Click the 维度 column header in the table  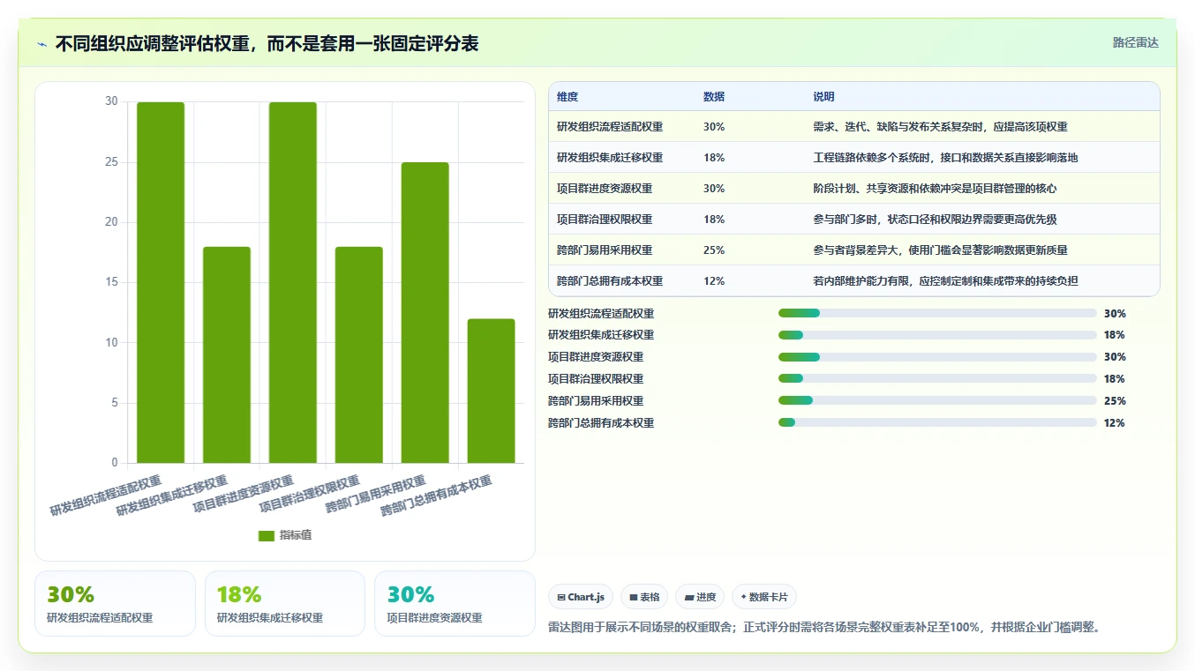[567, 97]
